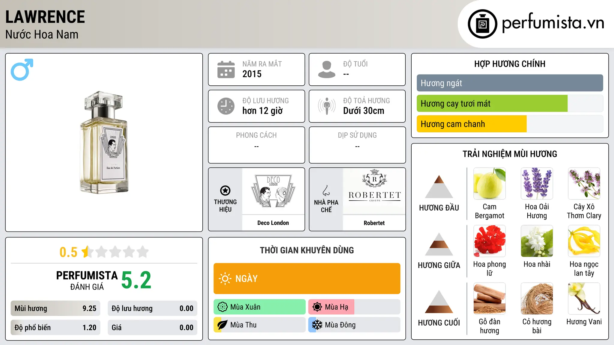This screenshot has width=614, height=345.
Task: Click the half-filled rating star
Action: point(87,252)
